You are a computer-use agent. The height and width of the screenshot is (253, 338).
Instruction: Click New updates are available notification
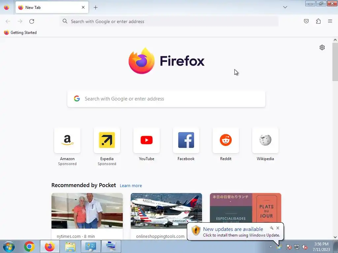point(233,229)
